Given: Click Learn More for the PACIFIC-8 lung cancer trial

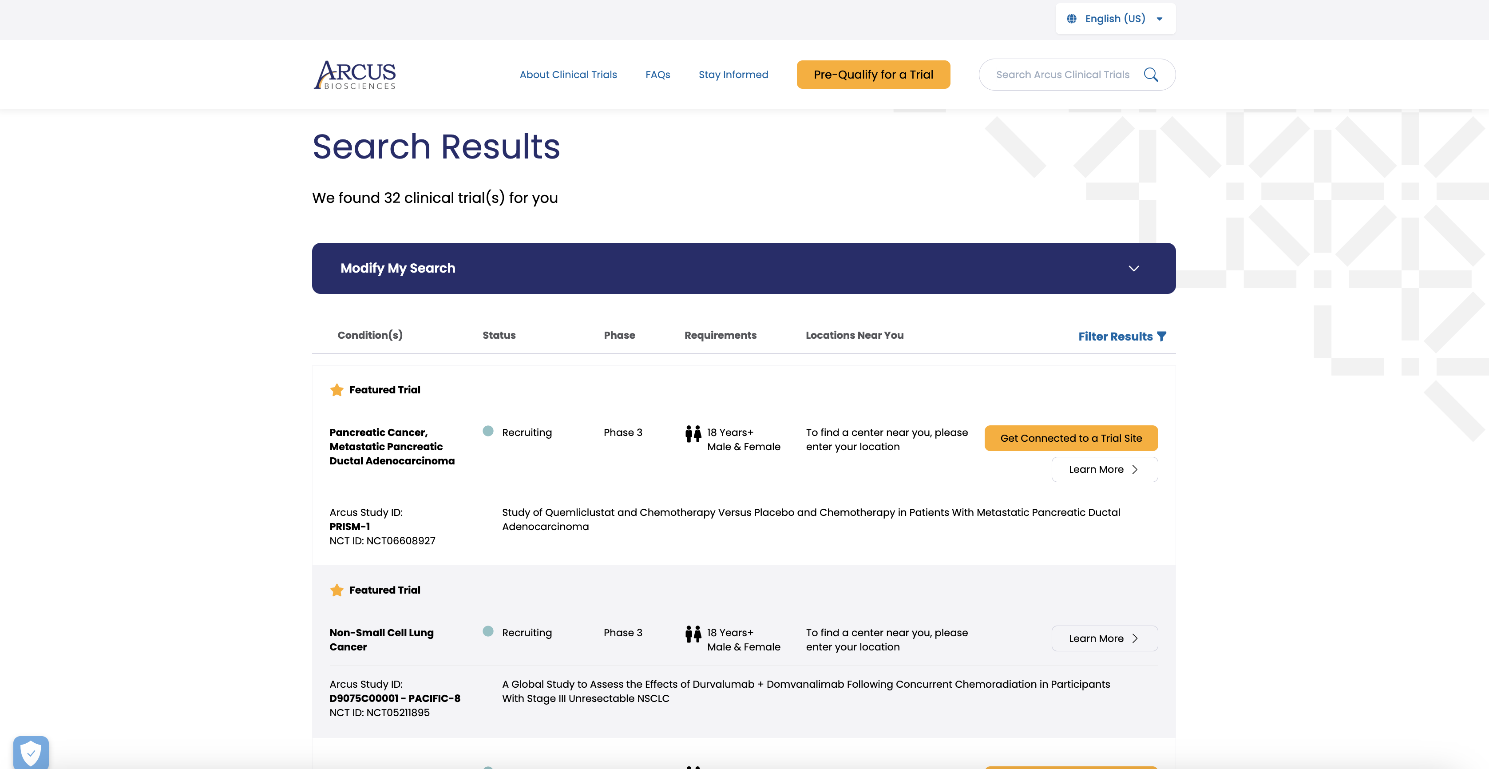Looking at the screenshot, I should [x=1104, y=638].
